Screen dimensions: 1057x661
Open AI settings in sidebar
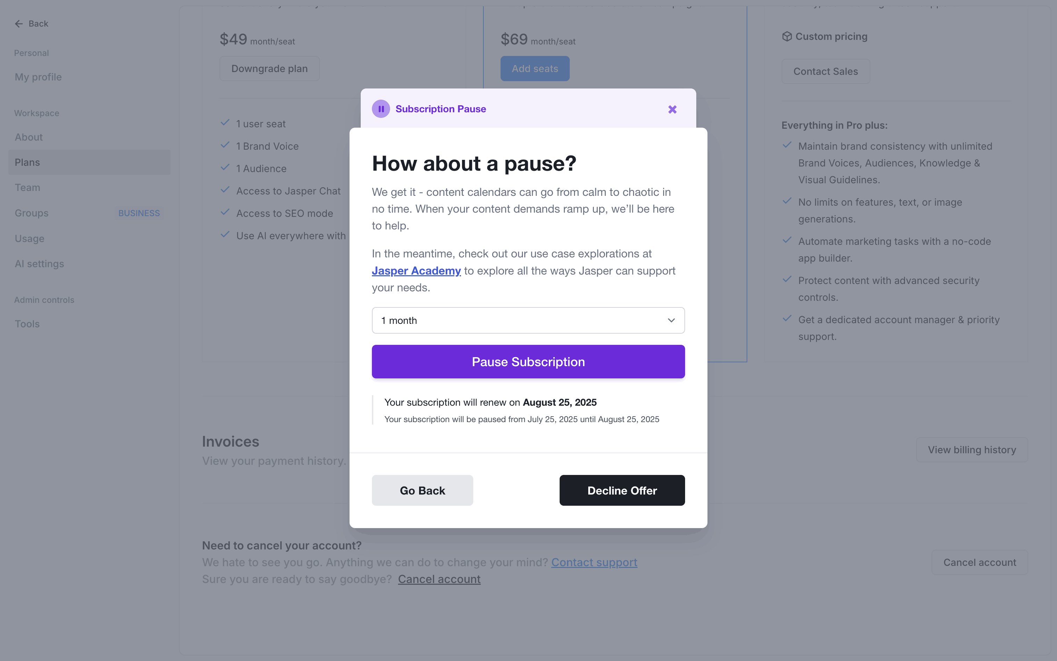pos(39,264)
